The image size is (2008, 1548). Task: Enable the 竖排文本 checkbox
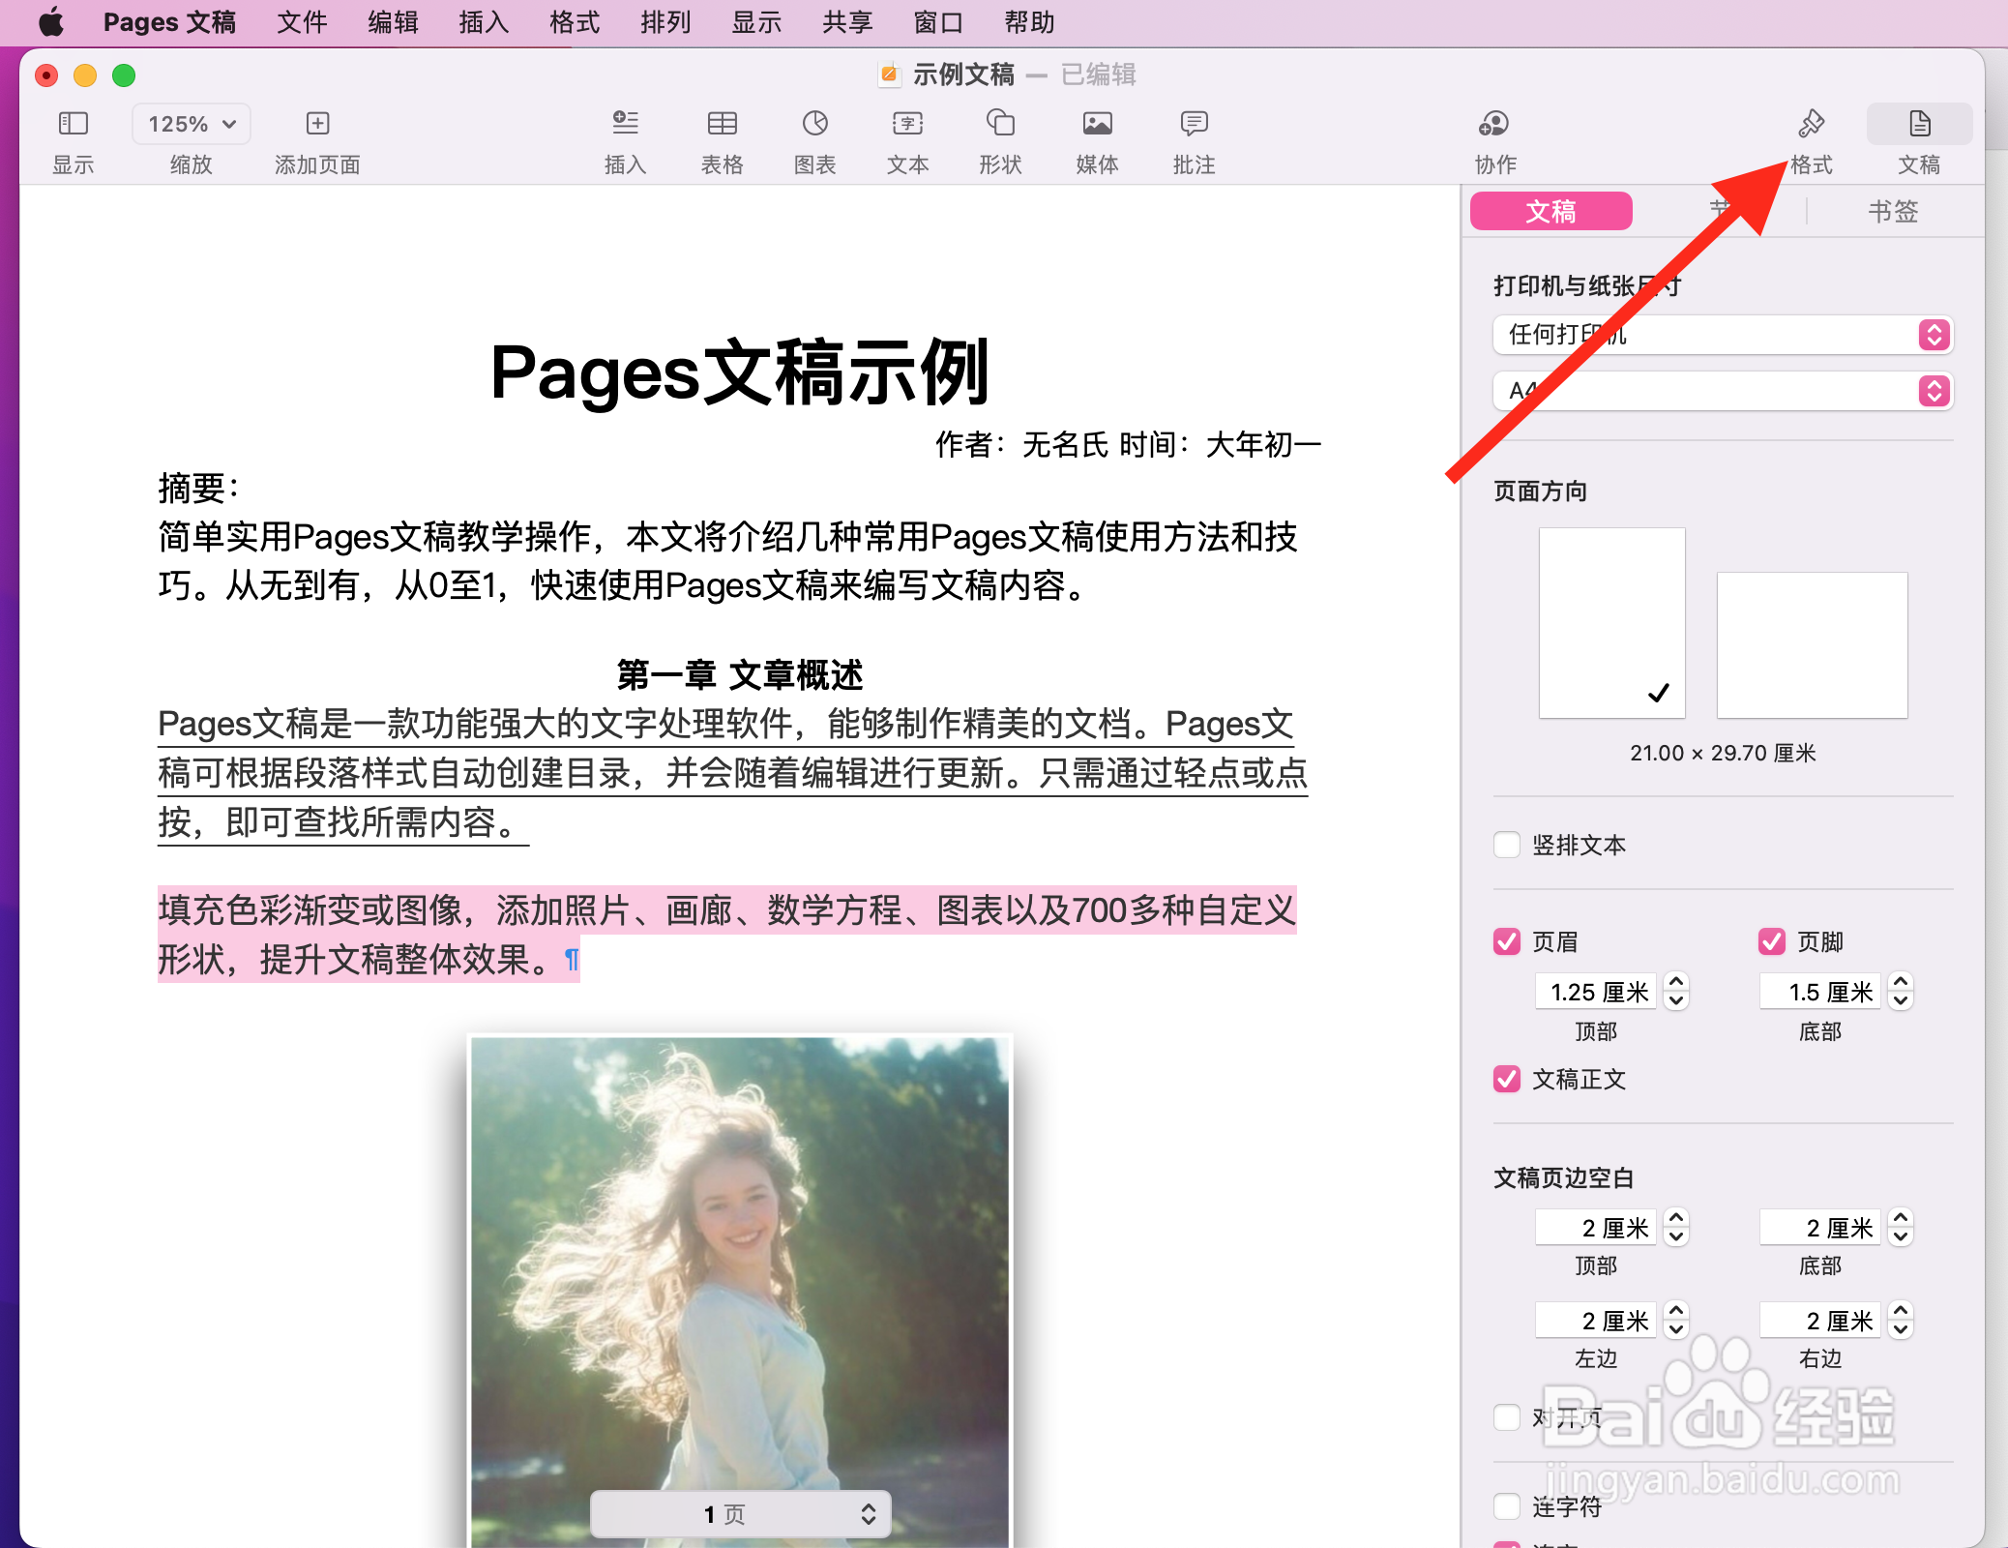pos(1507,845)
